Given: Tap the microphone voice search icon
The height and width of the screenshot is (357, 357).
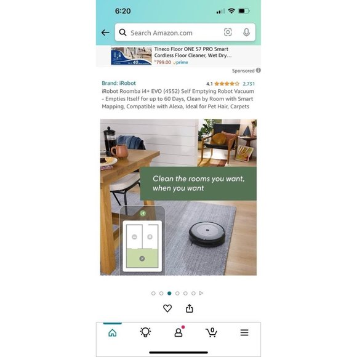Looking at the screenshot, I should click(x=246, y=33).
